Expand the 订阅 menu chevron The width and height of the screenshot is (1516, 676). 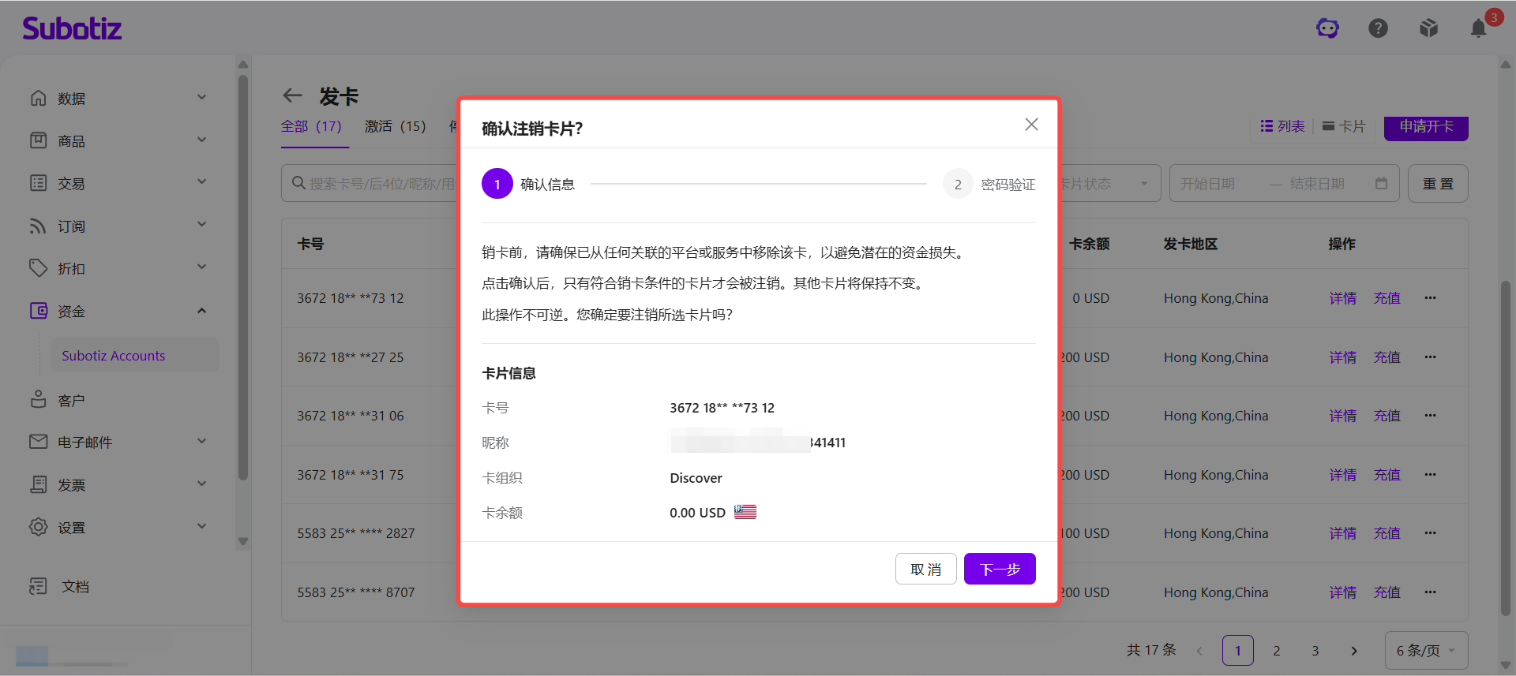coord(201,224)
